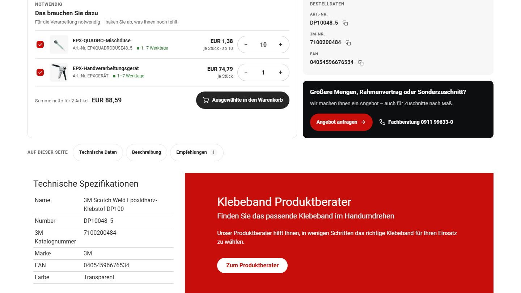Add selected items to the Warenkorb
The width and height of the screenshot is (521, 293).
243,100
